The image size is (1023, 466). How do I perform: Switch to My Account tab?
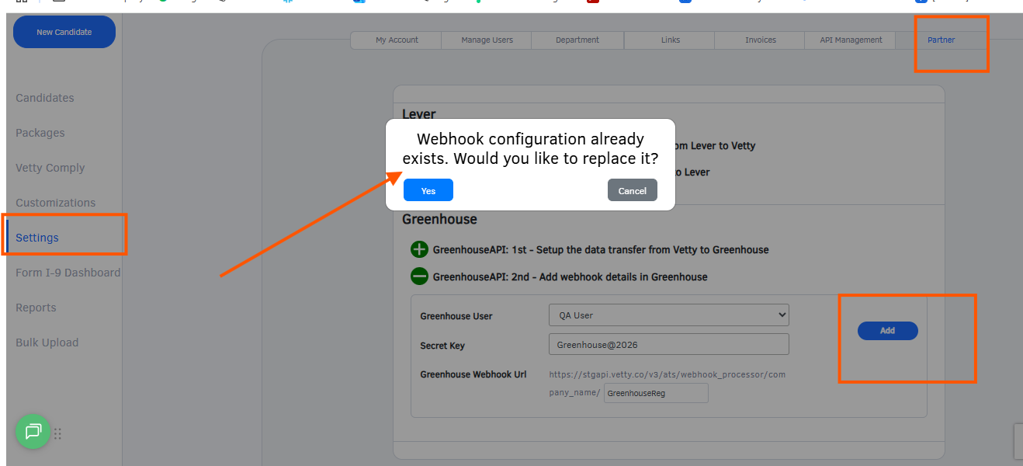(397, 40)
